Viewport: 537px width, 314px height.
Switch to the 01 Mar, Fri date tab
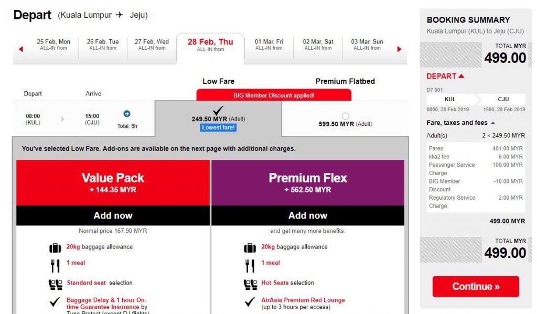coord(269,45)
